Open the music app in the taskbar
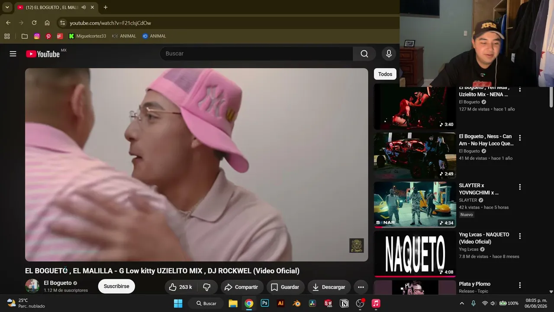 (376, 303)
